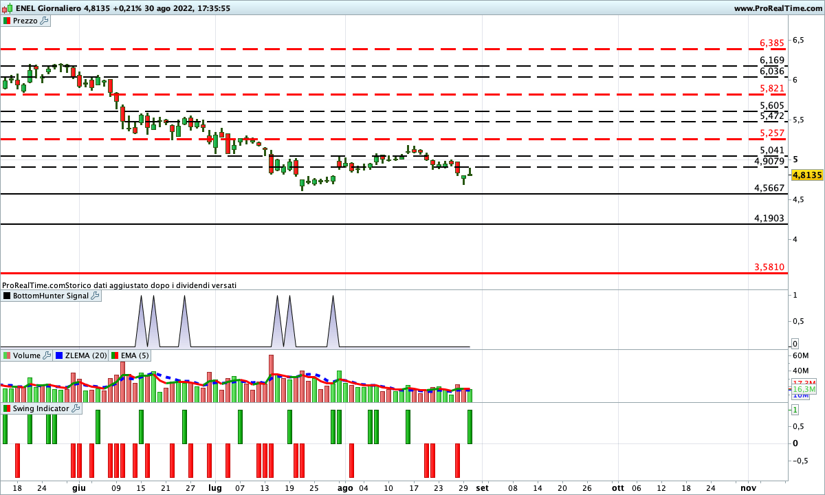Open BottomHunter Signal wrench settings
Screen dimensions: 825x495
tap(96, 296)
